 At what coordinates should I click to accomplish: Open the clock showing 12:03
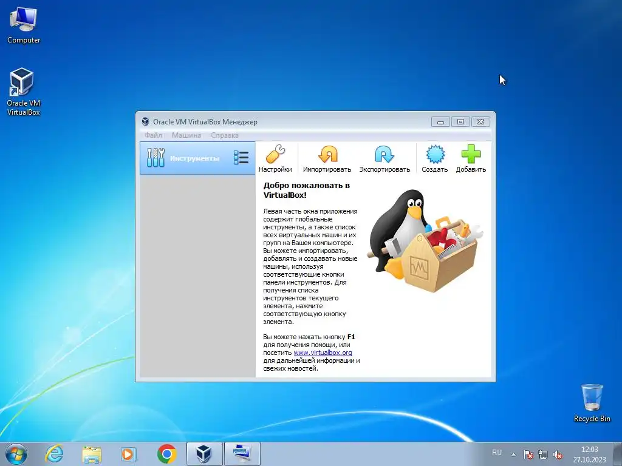pos(589,454)
